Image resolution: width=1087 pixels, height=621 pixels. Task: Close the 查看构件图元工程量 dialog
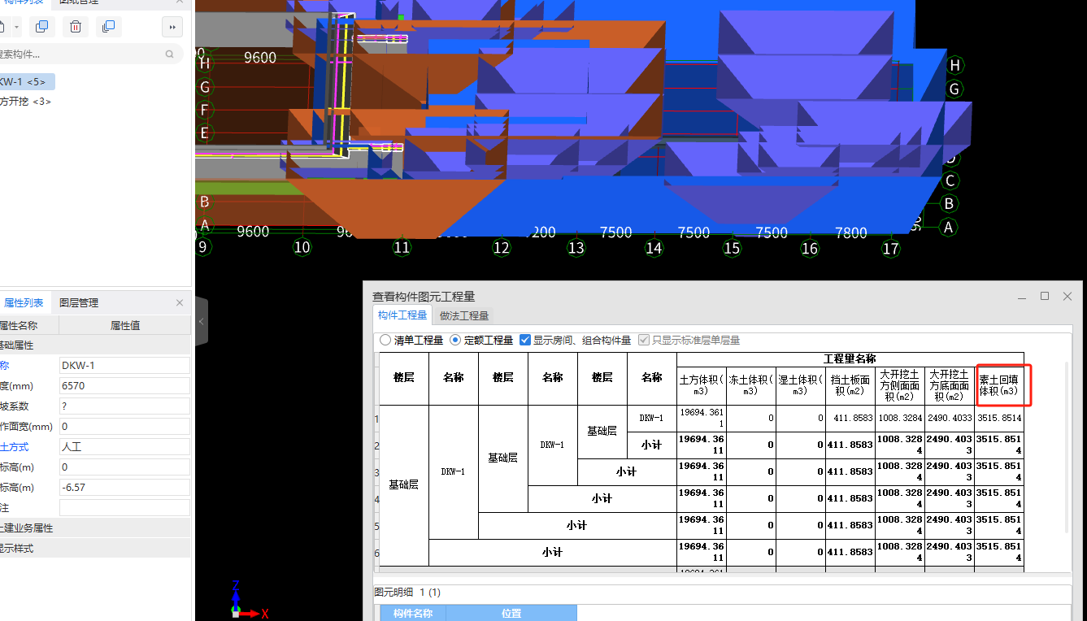tap(1067, 296)
